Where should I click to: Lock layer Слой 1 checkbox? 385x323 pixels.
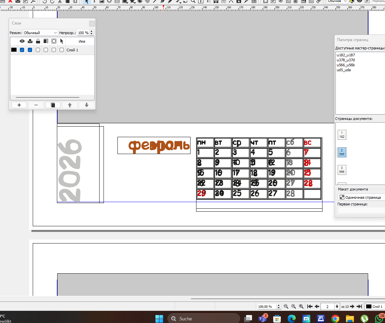tap(38, 50)
